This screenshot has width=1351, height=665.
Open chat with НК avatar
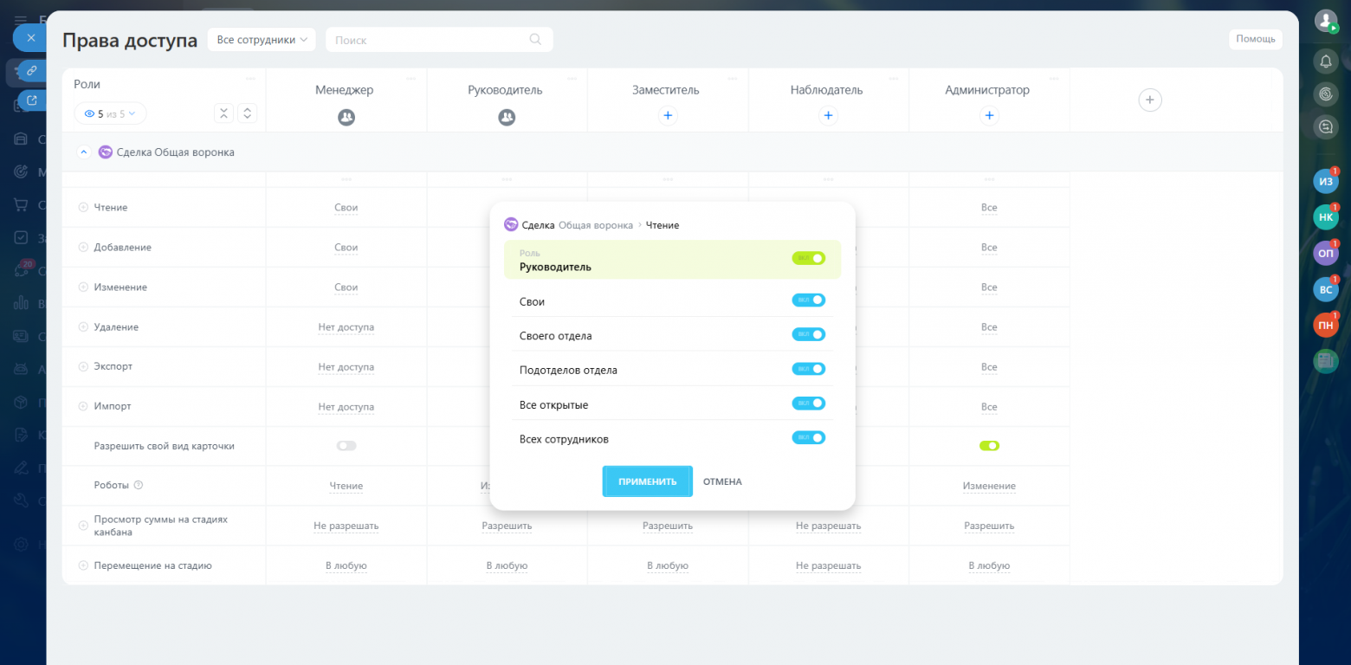1325,217
